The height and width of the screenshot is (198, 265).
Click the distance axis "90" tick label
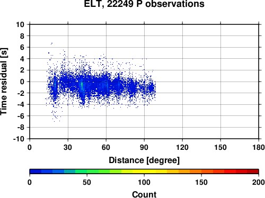pyautogui.click(x=144, y=147)
